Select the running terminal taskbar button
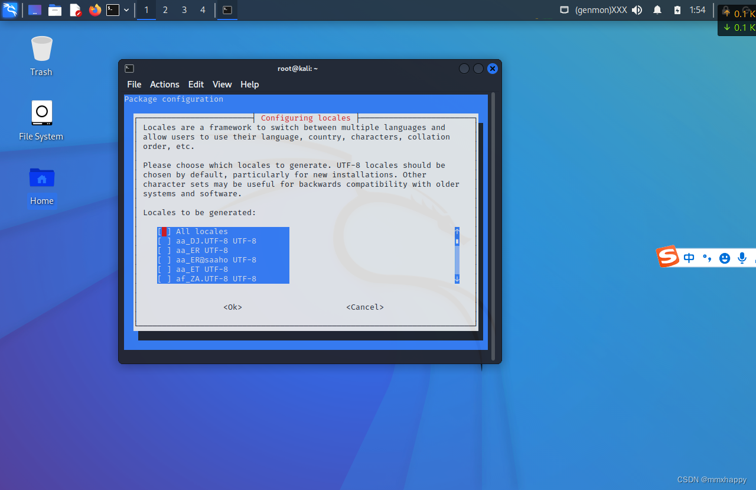The height and width of the screenshot is (490, 756). 227,10
